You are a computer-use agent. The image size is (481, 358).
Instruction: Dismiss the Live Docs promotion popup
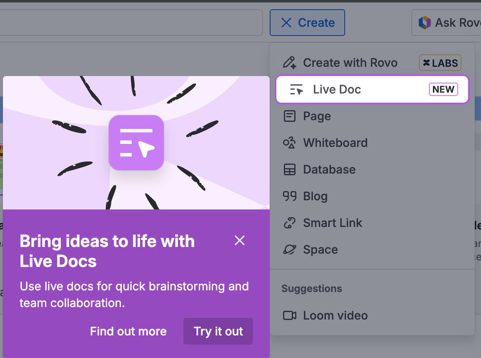coord(239,240)
